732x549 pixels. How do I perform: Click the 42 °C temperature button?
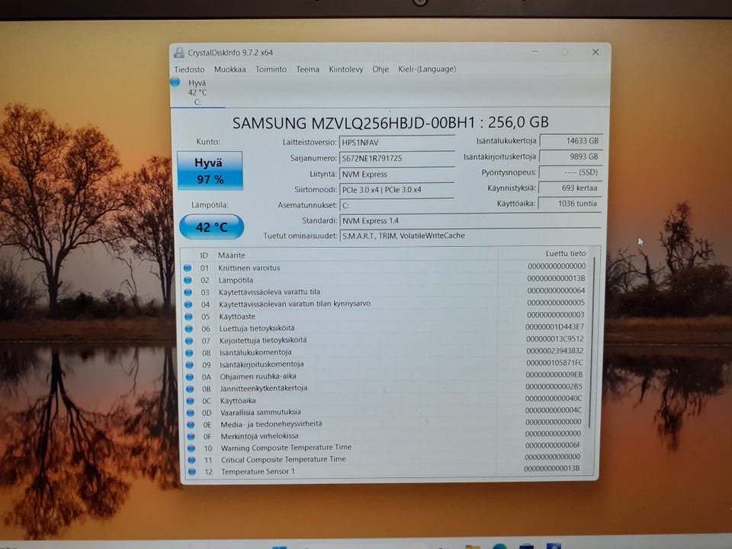(211, 227)
